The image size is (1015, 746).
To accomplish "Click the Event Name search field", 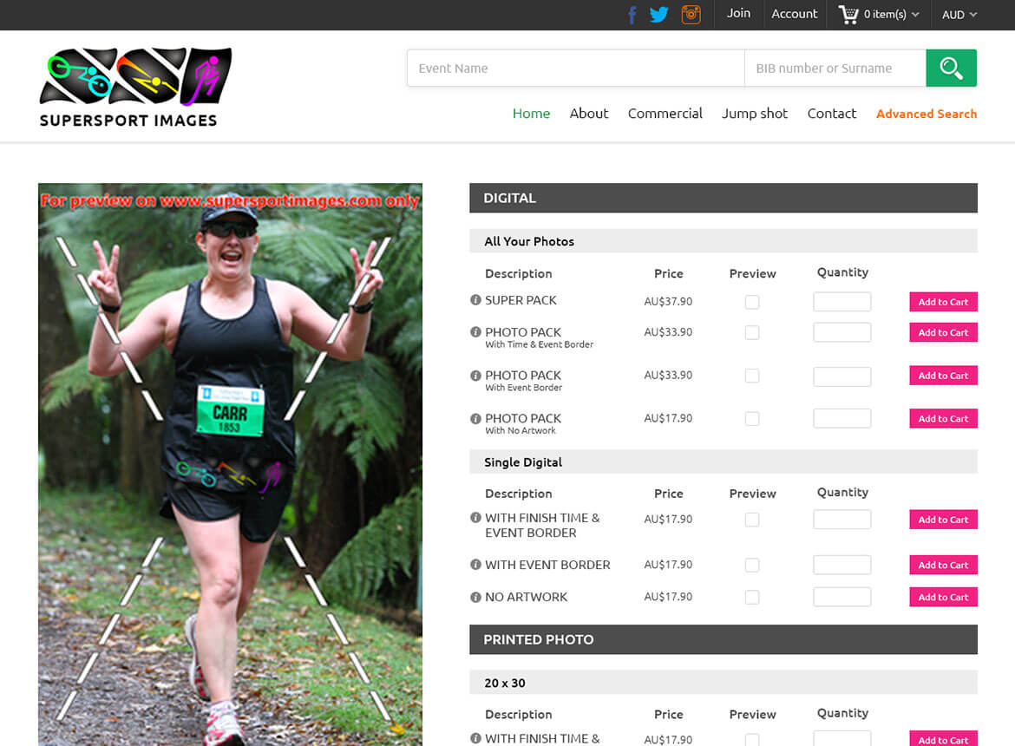I will (575, 69).
